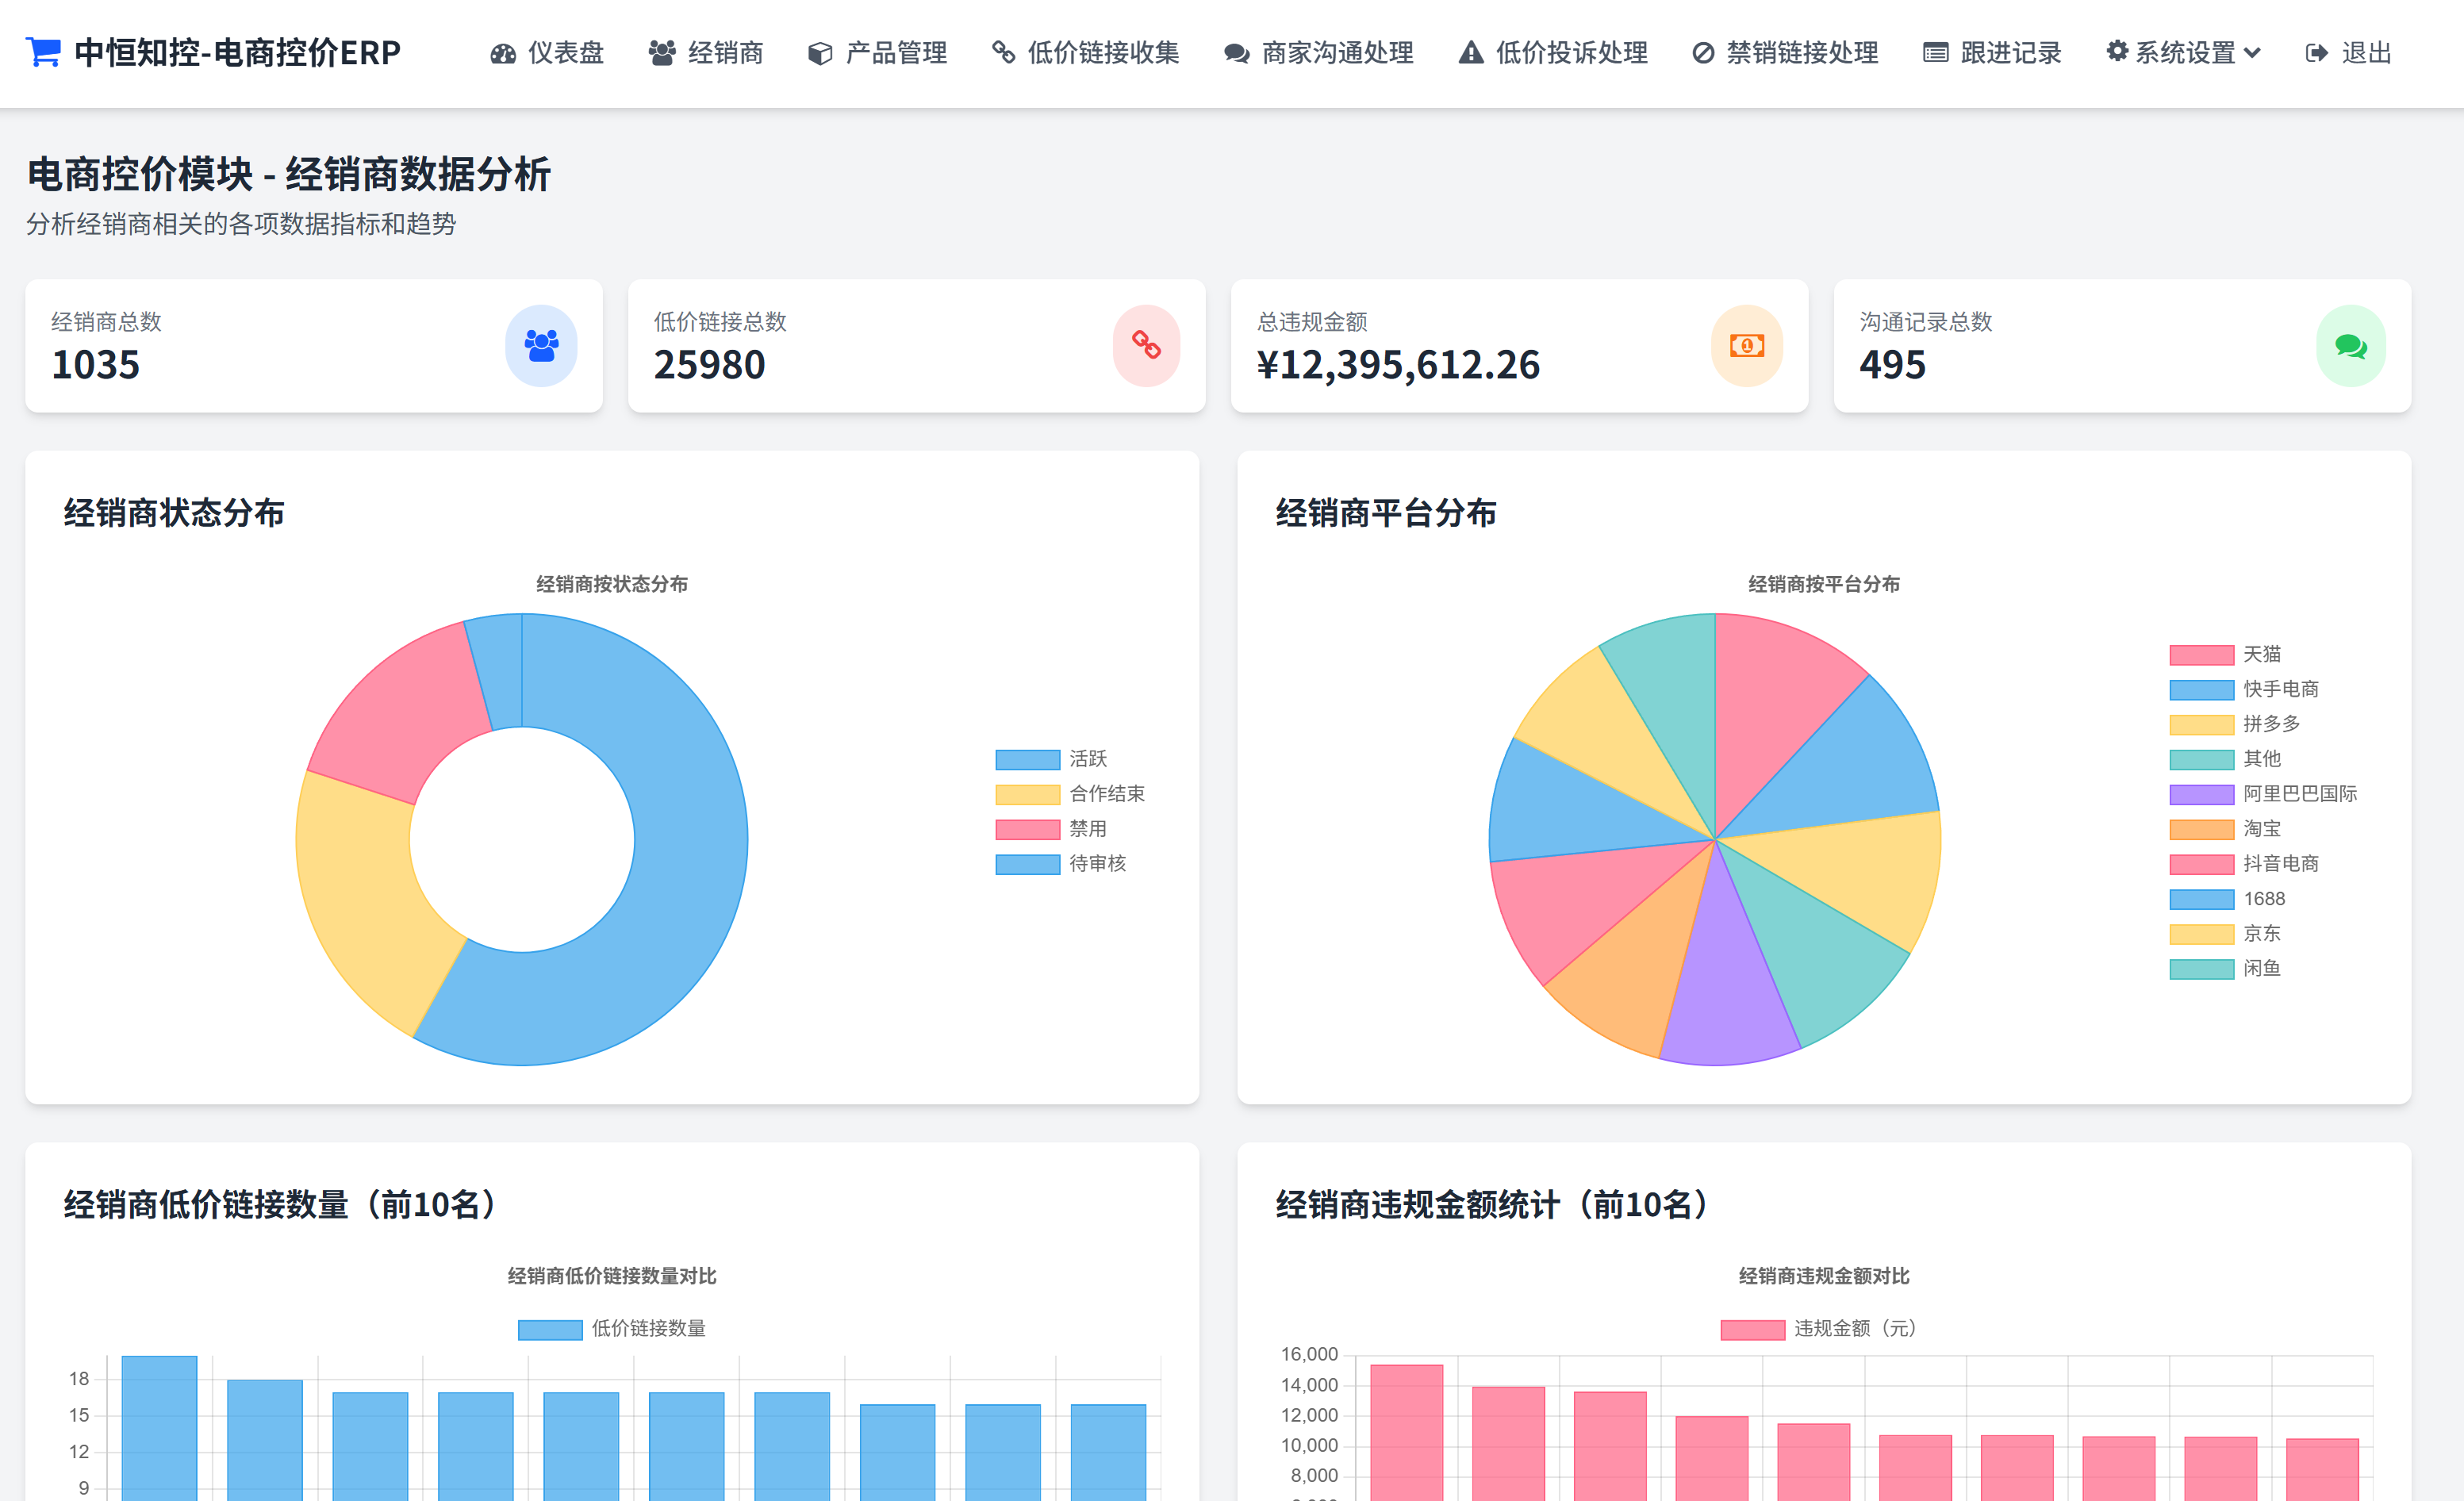Click the blue users icon in 经销商总数 card
This screenshot has width=2464, height=1501.
point(541,346)
